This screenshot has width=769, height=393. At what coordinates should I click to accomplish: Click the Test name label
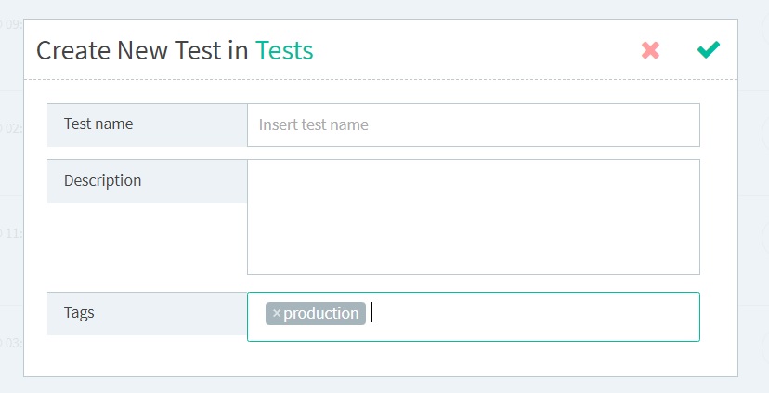(x=98, y=124)
